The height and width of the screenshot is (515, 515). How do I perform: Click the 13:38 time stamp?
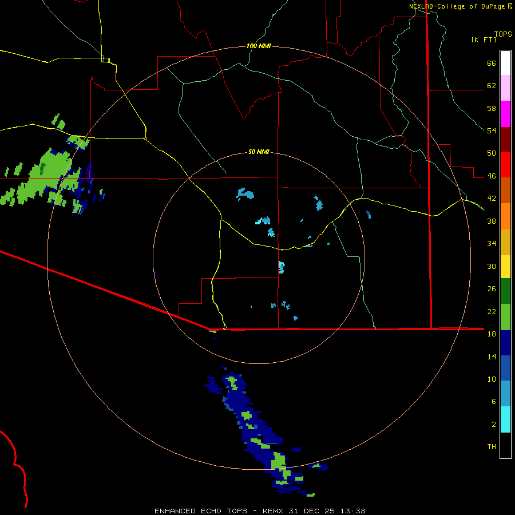click(x=352, y=511)
